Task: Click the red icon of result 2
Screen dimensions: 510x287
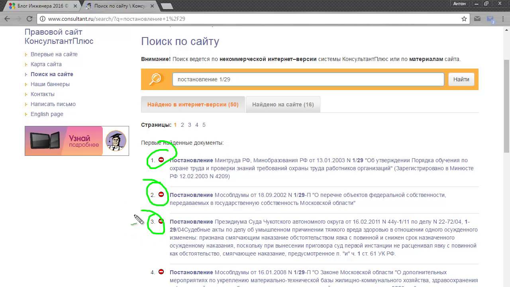Action: point(161,195)
